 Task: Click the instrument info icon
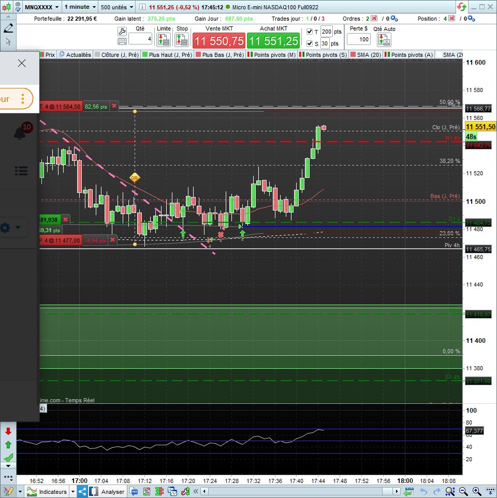[142, 7]
